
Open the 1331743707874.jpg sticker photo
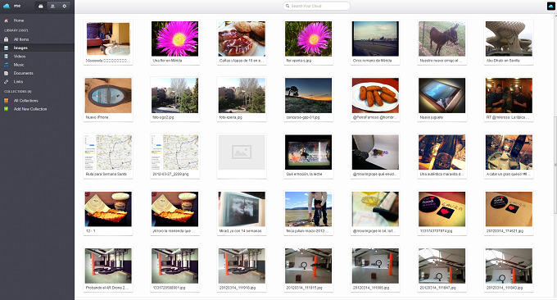click(x=442, y=209)
